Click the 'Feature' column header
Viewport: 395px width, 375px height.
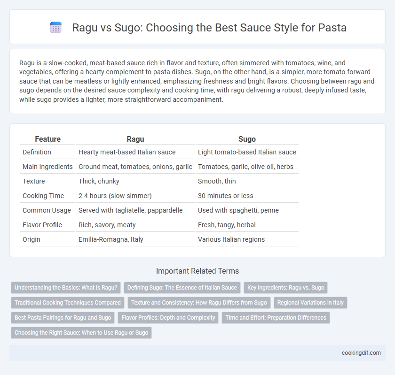pos(47,139)
